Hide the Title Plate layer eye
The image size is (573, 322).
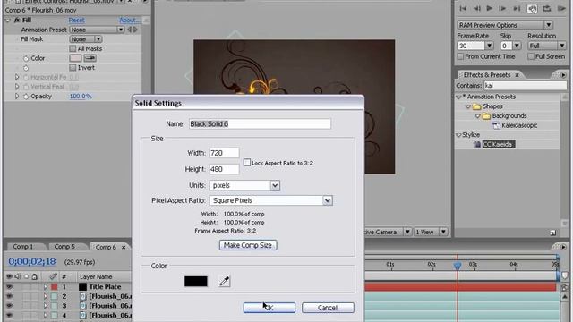point(9,287)
